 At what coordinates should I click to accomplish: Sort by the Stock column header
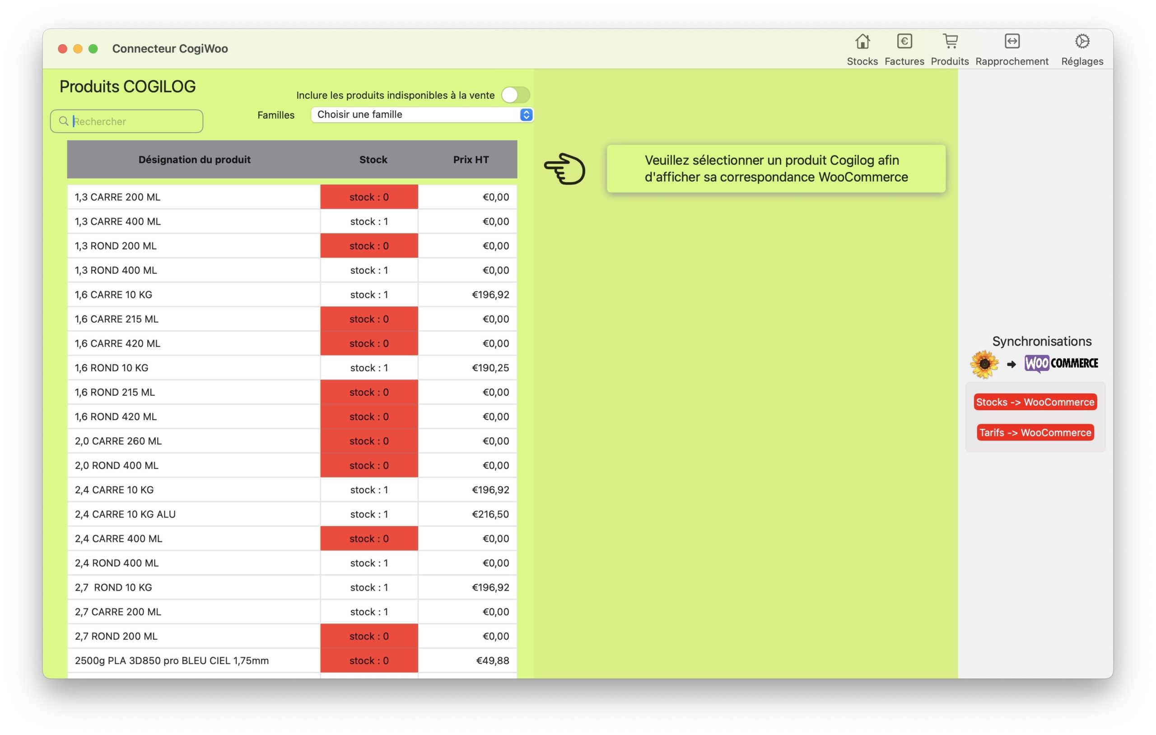point(373,159)
